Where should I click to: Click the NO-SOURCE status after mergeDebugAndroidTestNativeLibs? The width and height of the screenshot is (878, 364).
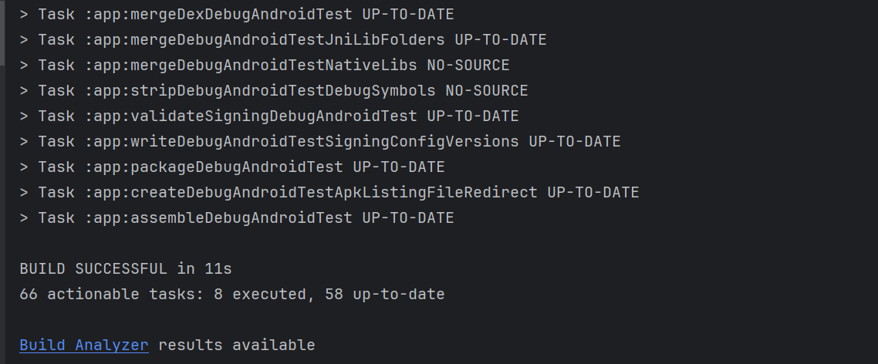(468, 66)
